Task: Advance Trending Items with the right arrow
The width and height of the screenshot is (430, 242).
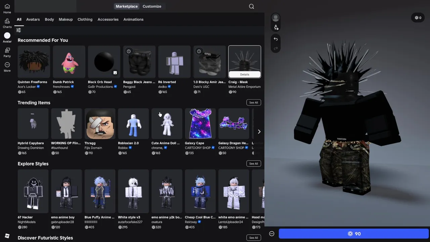Action: [259, 132]
